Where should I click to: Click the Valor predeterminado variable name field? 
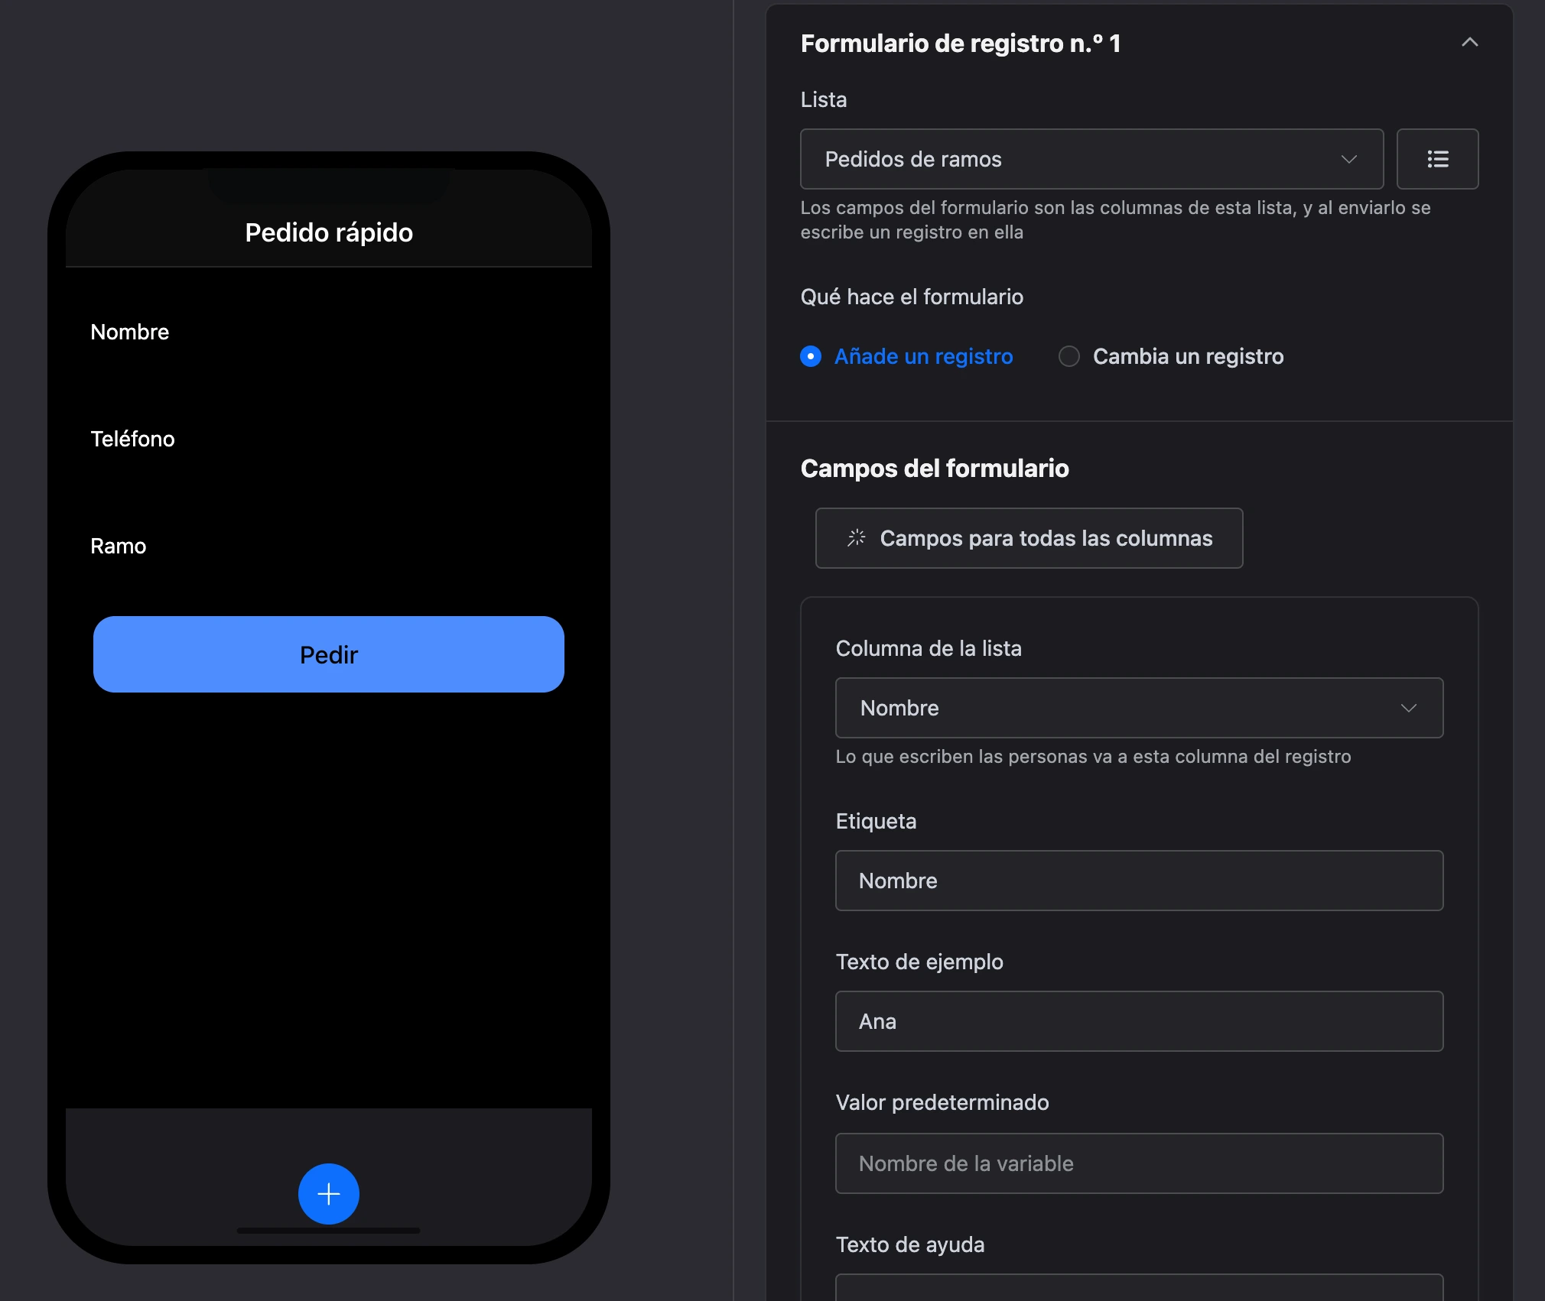tap(1139, 1163)
